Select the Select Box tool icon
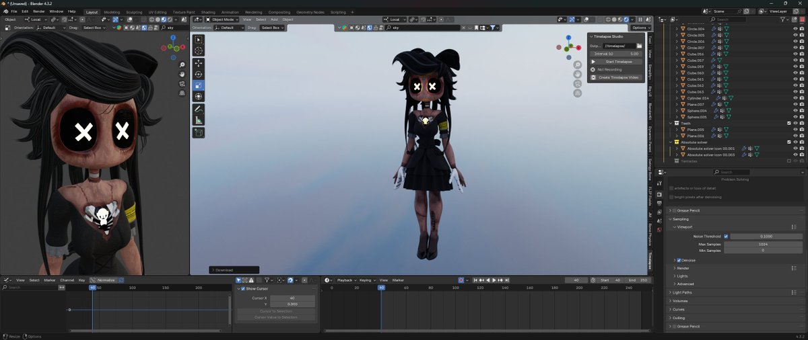 [199, 40]
